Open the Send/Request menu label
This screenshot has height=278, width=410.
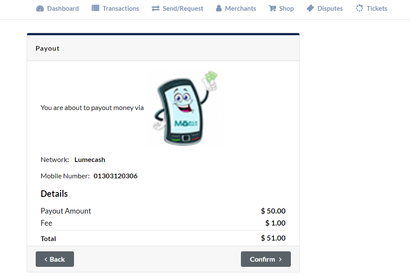tap(183, 9)
